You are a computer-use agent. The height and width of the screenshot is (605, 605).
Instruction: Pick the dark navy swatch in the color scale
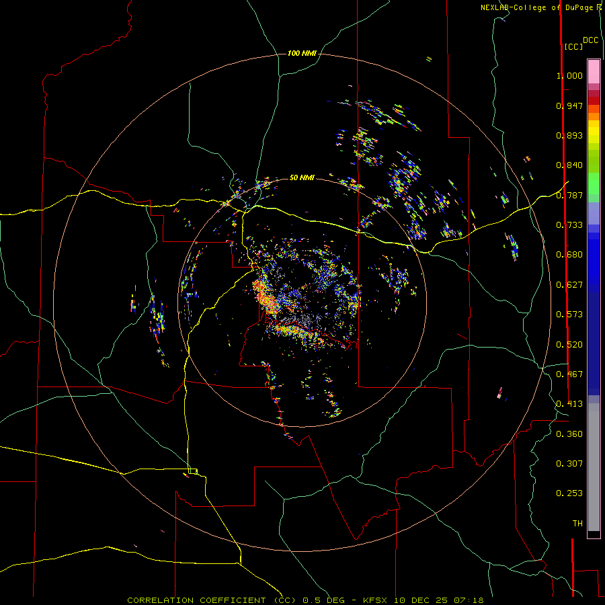594,339
